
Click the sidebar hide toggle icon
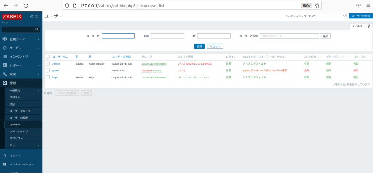(37, 16)
